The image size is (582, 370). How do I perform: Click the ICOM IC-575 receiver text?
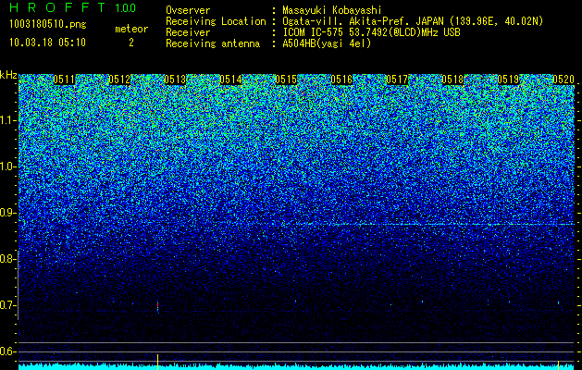(371, 32)
